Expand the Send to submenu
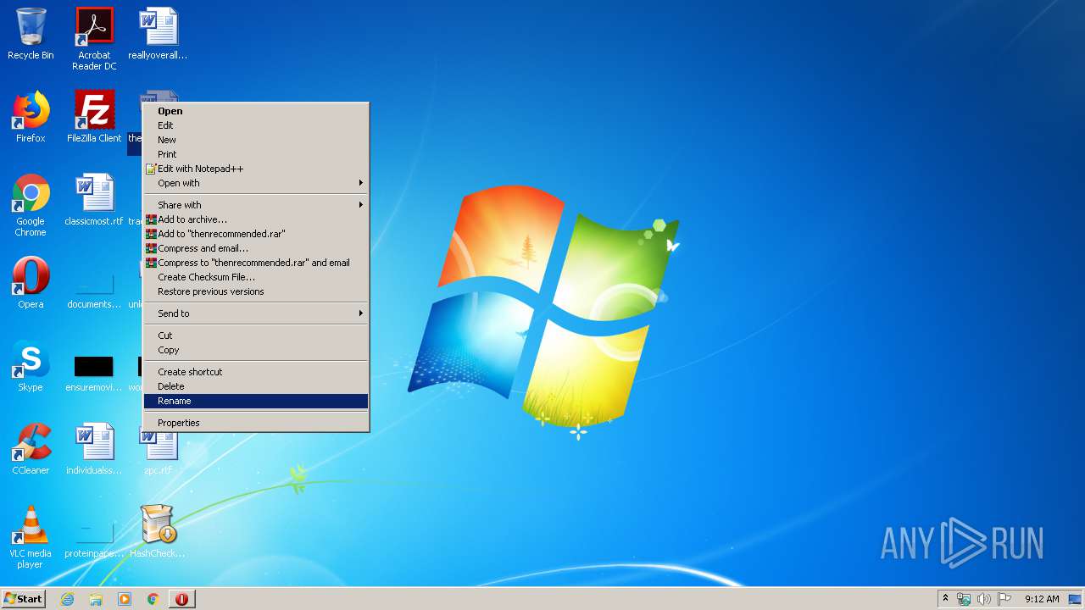The width and height of the screenshot is (1085, 610). [256, 313]
